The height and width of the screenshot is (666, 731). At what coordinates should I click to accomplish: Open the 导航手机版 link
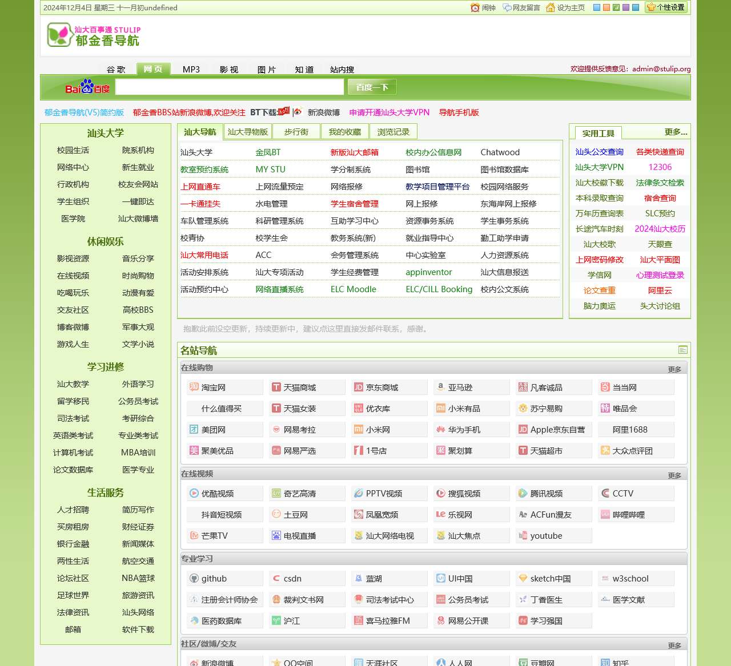(x=459, y=112)
